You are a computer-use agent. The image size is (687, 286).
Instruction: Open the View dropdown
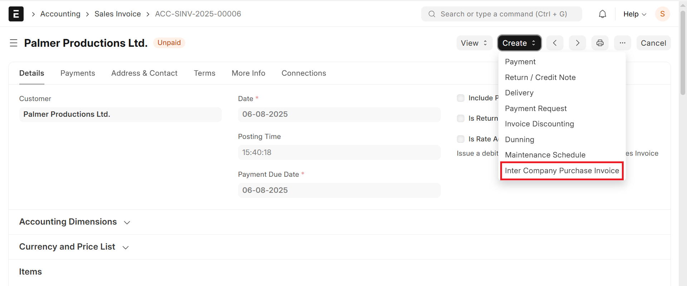pos(474,43)
